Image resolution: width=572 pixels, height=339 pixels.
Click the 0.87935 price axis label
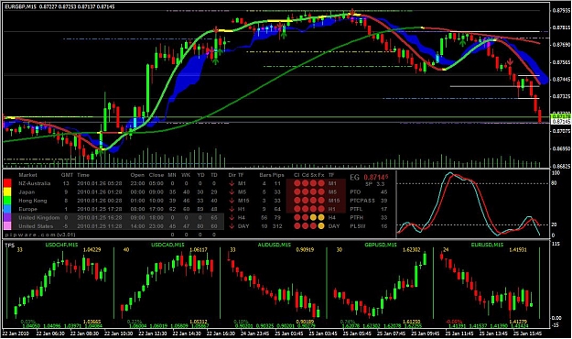coord(561,10)
